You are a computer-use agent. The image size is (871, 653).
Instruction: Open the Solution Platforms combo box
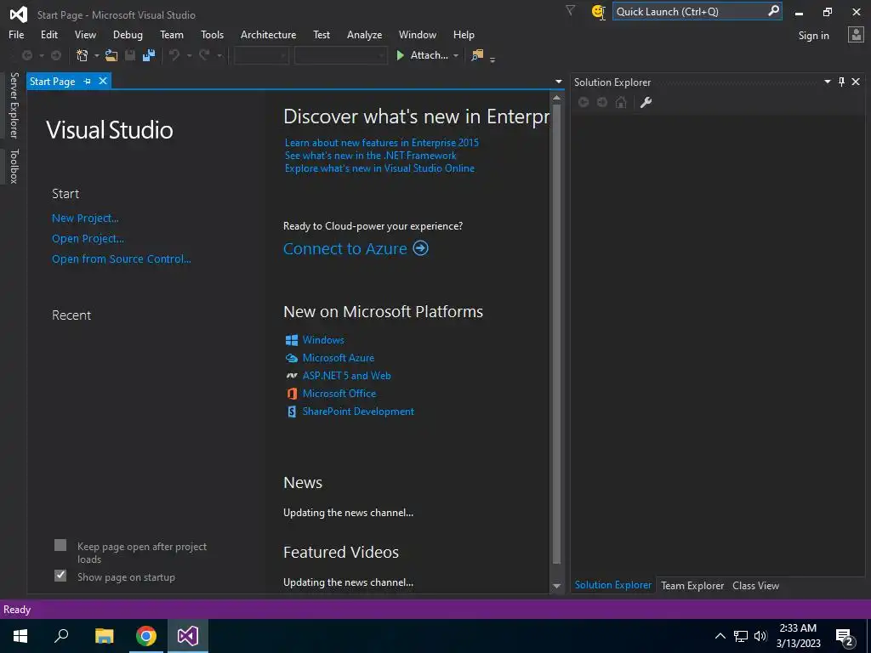point(340,55)
